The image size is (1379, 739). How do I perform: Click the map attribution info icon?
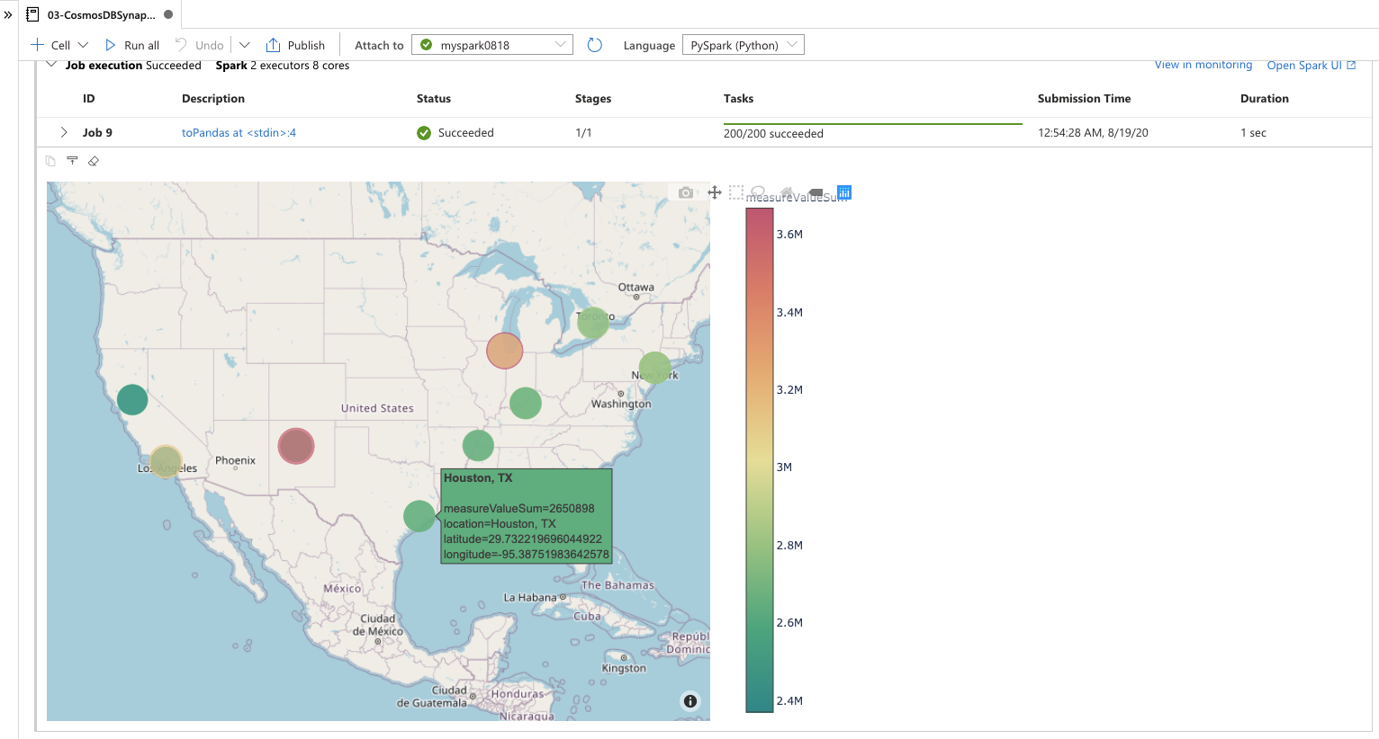click(x=690, y=701)
